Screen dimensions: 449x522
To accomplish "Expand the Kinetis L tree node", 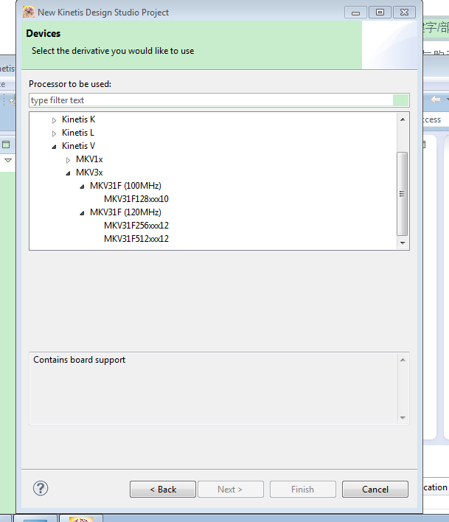I will point(55,133).
